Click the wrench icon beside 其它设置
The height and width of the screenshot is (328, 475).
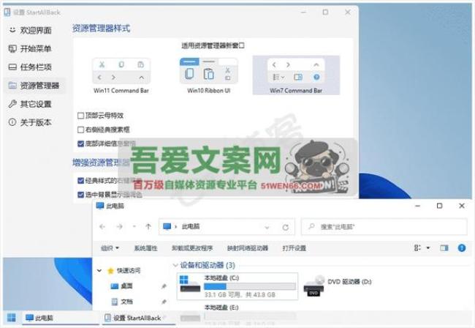click(12, 104)
